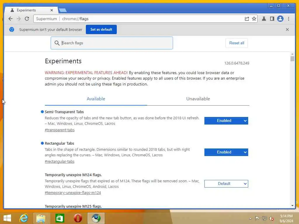Launch Internet Explorer from the taskbar

pyautogui.click(x=24, y=218)
